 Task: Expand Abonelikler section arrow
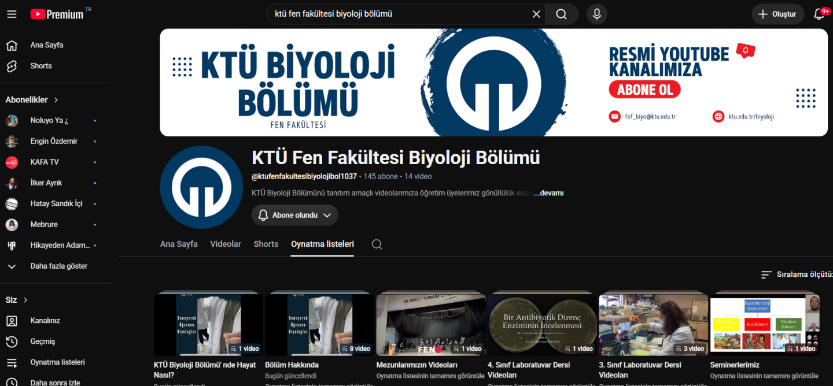click(56, 100)
